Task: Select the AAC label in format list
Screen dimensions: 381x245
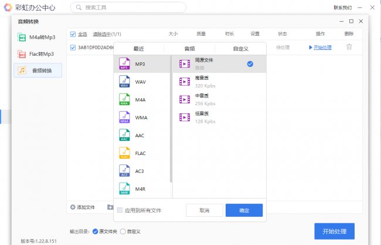Action: 140,135
